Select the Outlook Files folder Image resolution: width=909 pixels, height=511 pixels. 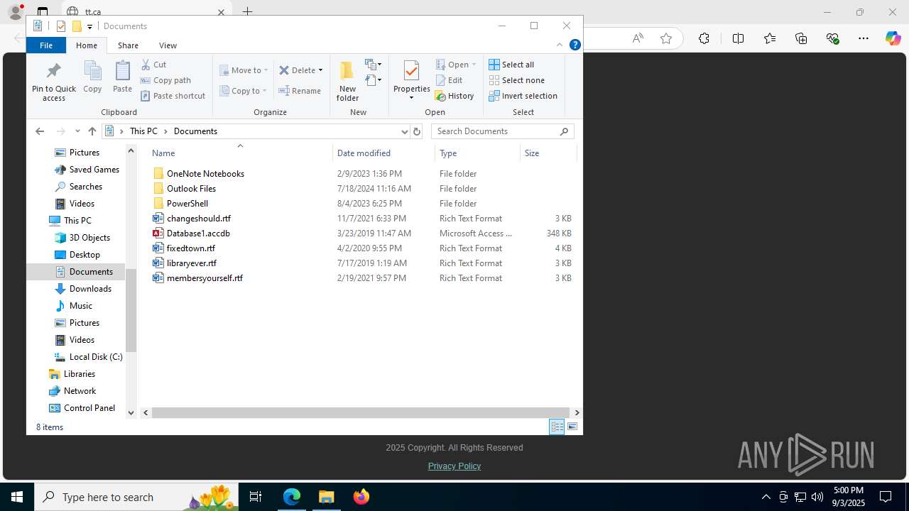pyautogui.click(x=191, y=188)
